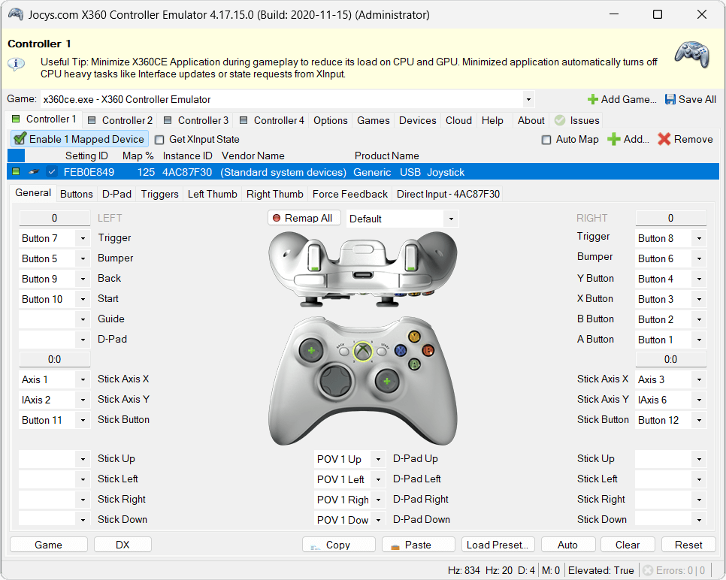726x580 pixels.
Task: Switch to the Force Feedback tab
Action: click(x=350, y=194)
